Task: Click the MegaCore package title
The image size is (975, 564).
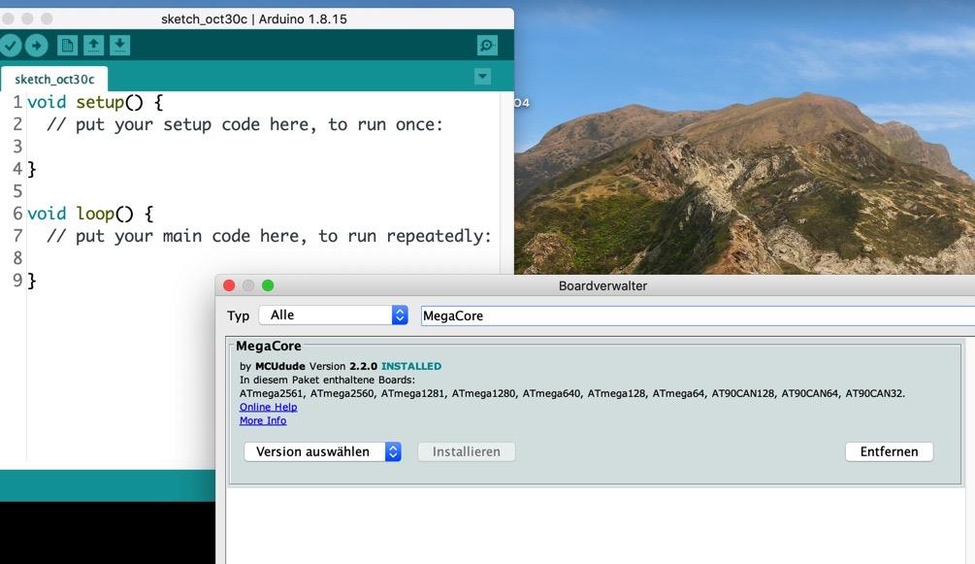Action: tap(269, 347)
